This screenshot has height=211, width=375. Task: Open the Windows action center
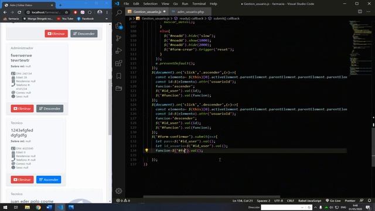pyautogui.click(x=368, y=207)
